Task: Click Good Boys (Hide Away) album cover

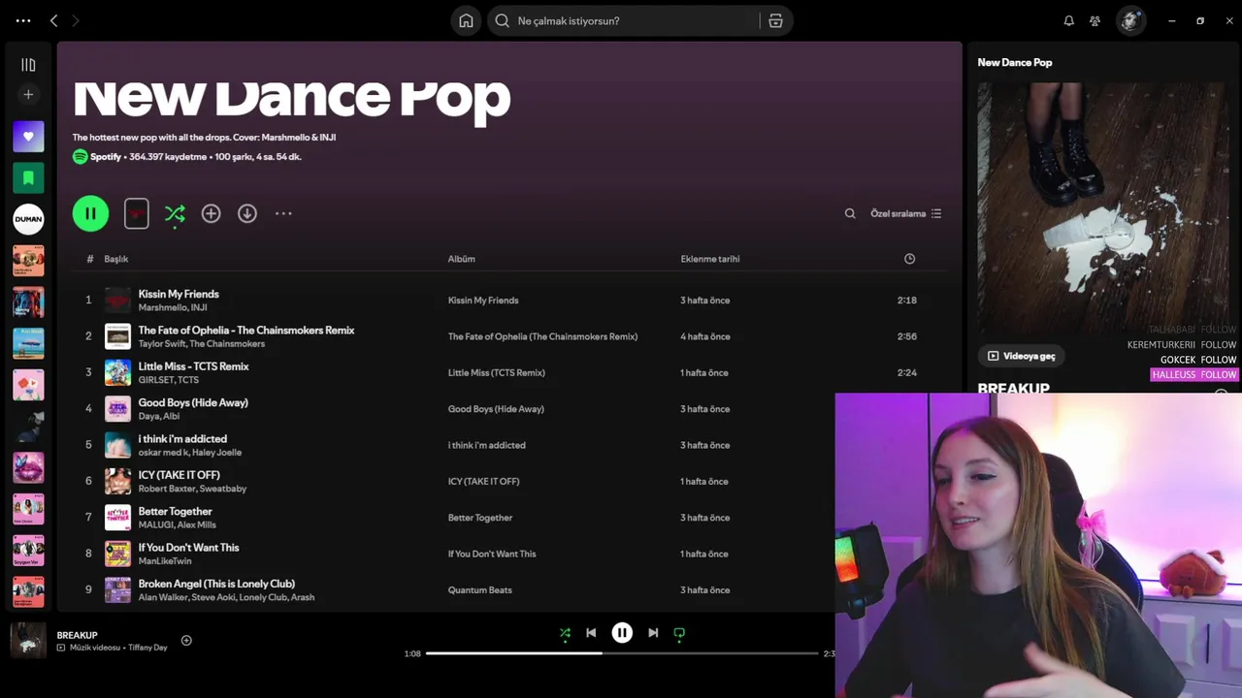Action: tap(117, 409)
